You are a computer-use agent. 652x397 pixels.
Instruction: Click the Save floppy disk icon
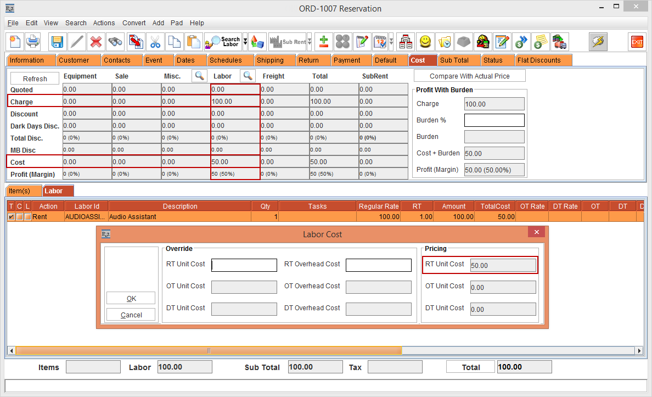pos(57,42)
